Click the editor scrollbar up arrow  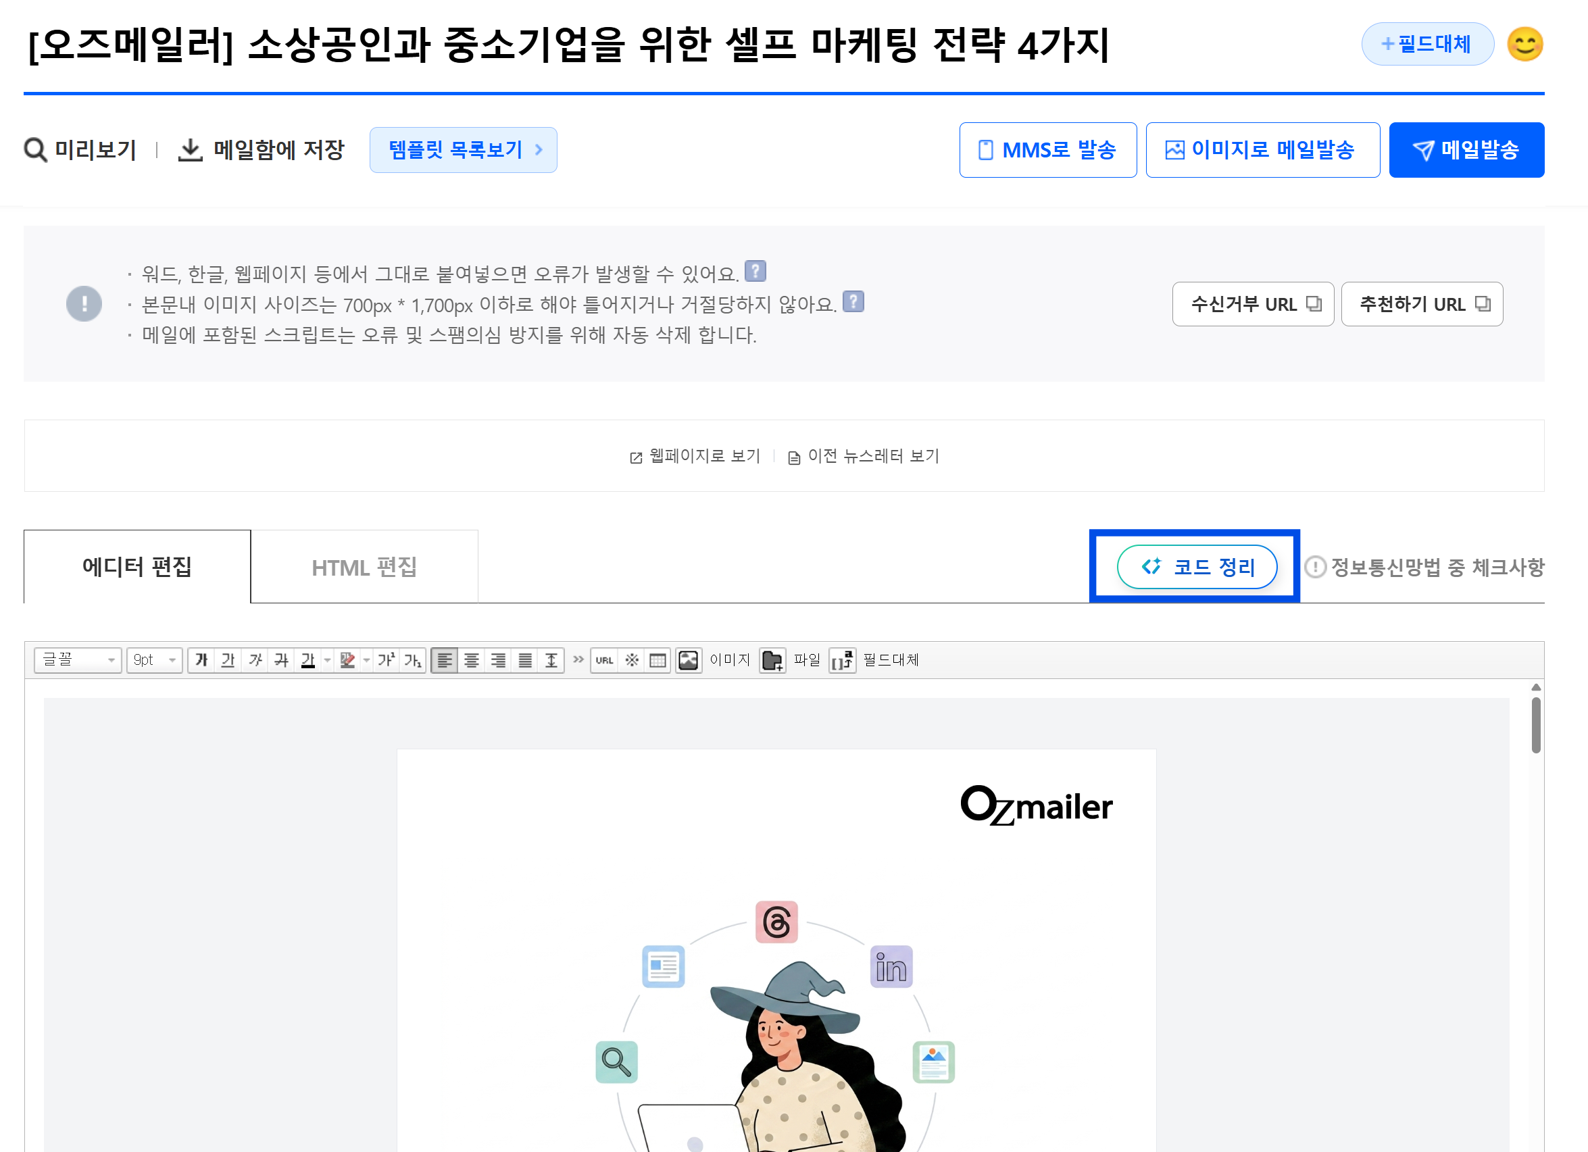tap(1535, 687)
